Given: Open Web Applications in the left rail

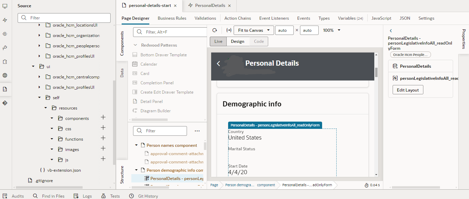Looking at the screenshot, I should click(x=5, y=6).
